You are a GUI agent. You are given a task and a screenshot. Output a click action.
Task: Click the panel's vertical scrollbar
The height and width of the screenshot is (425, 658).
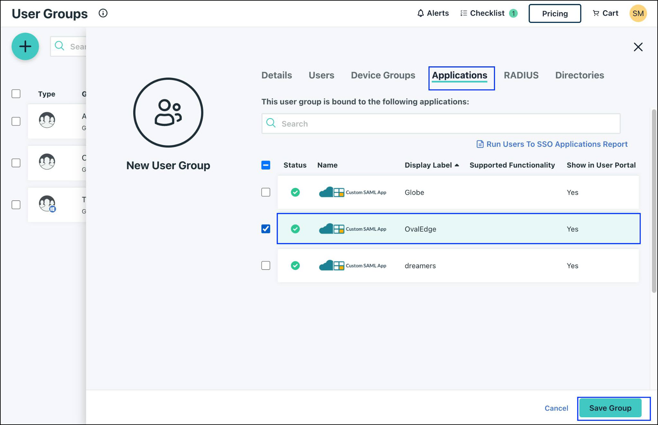tap(654, 201)
